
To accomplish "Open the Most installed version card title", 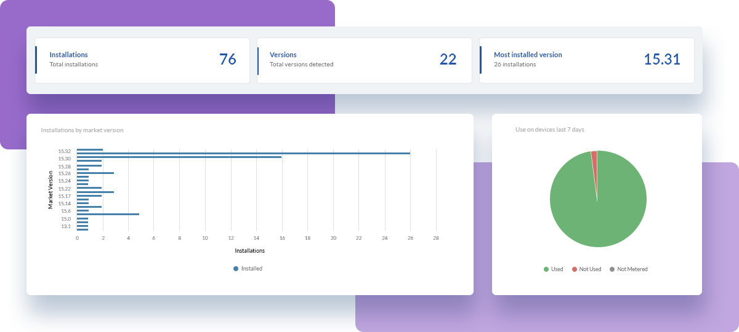I will [x=528, y=55].
